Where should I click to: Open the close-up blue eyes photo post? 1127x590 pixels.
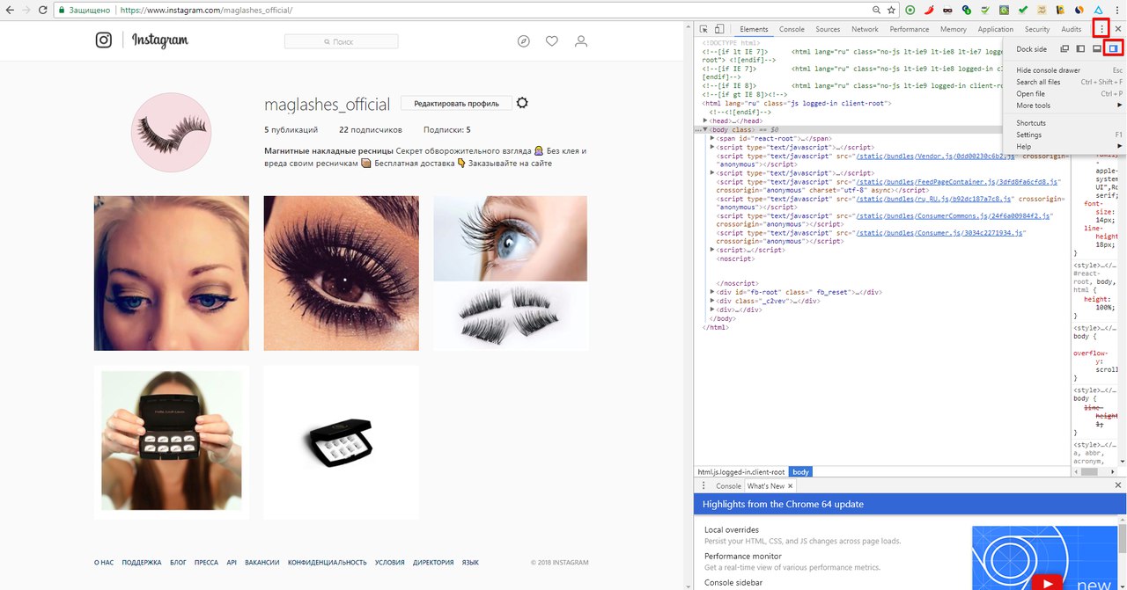[172, 273]
